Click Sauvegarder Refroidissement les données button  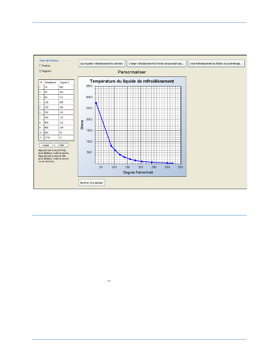click(x=102, y=63)
